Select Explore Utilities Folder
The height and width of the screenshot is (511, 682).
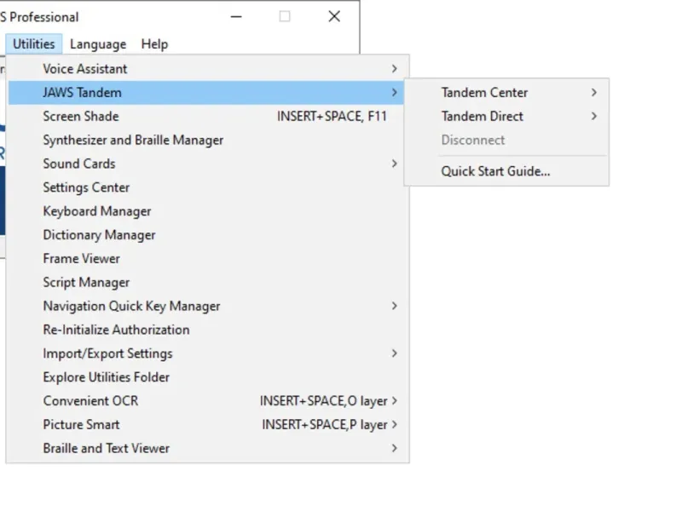click(107, 377)
